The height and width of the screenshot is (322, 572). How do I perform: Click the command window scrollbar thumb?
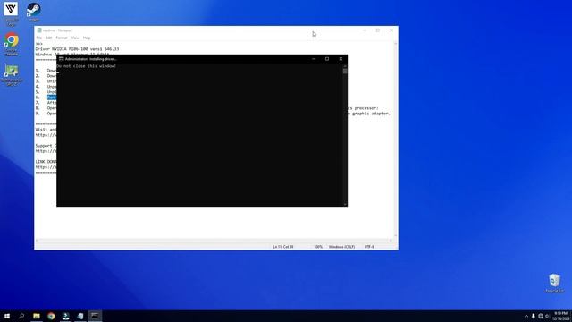[345, 71]
